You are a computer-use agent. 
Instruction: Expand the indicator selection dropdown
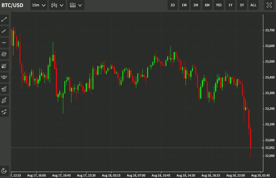click(76, 5)
